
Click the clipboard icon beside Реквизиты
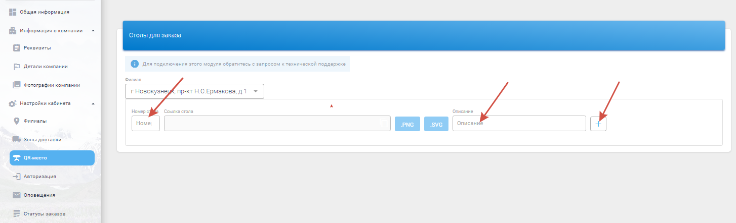click(x=17, y=48)
